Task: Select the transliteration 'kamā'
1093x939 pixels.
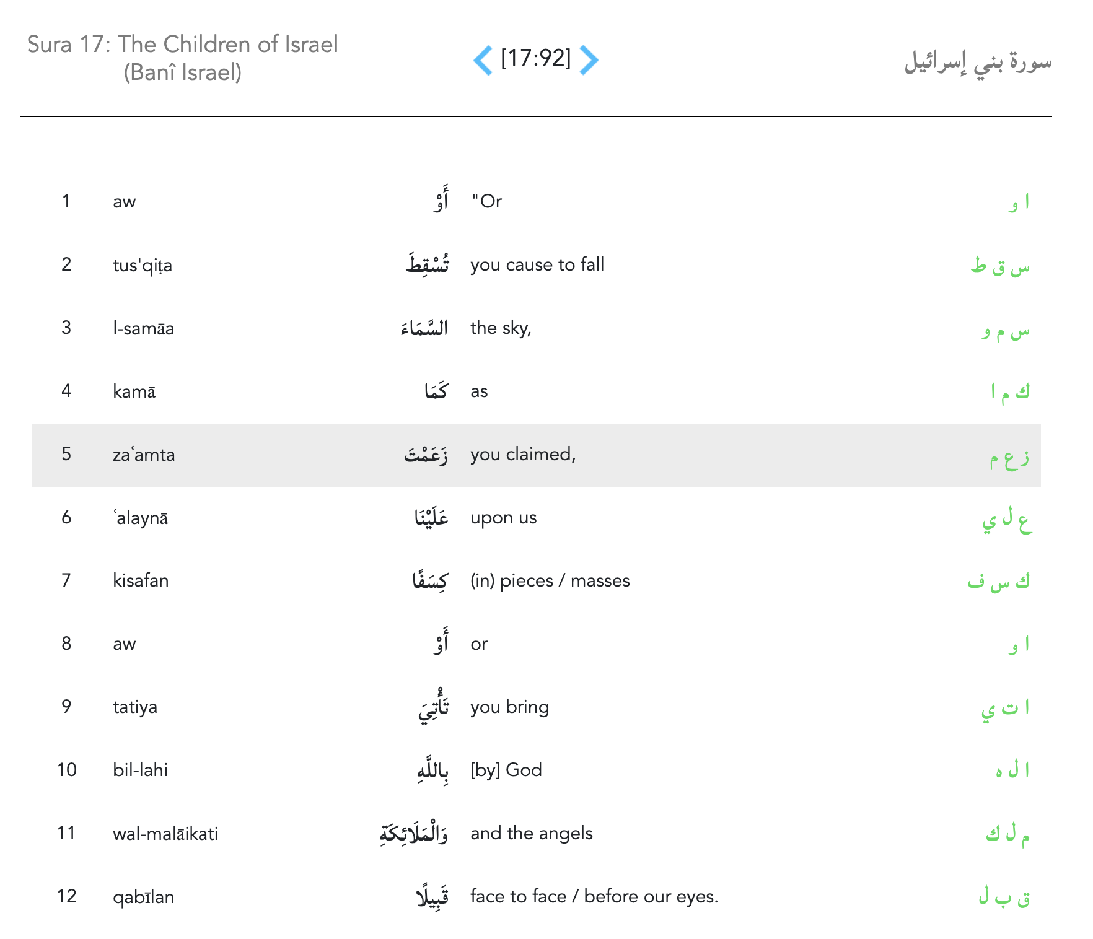Action: click(134, 391)
